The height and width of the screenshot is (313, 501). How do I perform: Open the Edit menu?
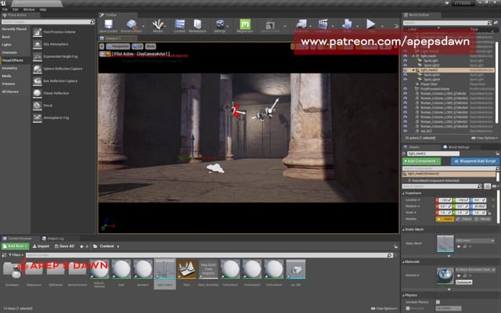pos(16,9)
